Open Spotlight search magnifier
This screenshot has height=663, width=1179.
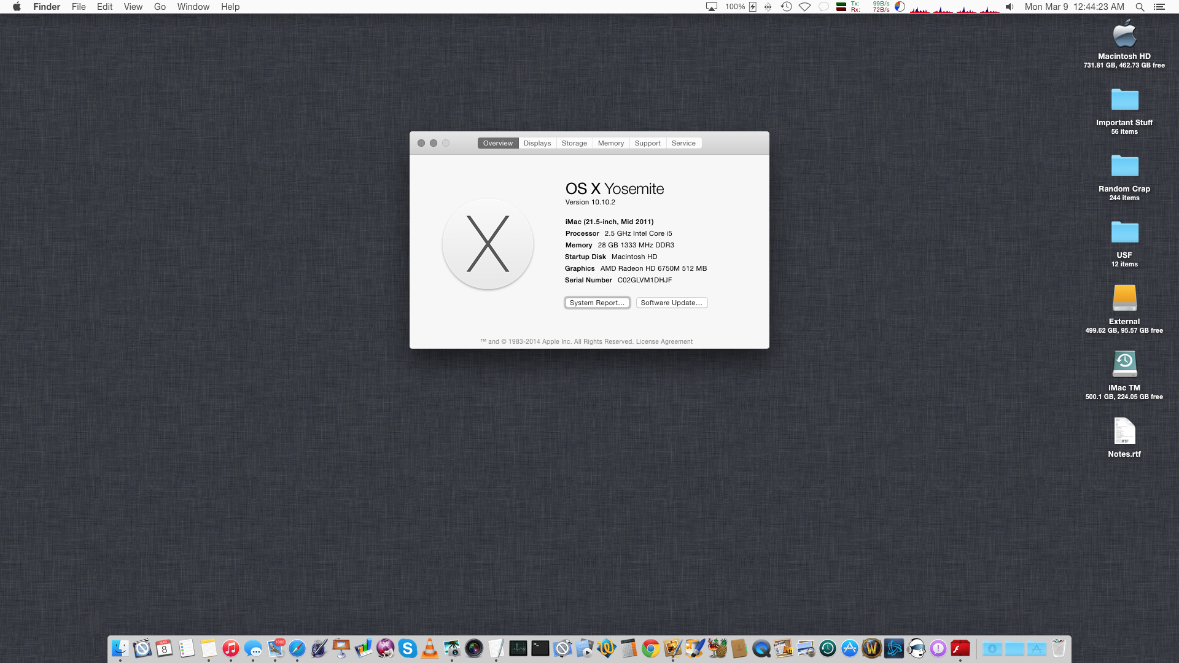coord(1140,7)
